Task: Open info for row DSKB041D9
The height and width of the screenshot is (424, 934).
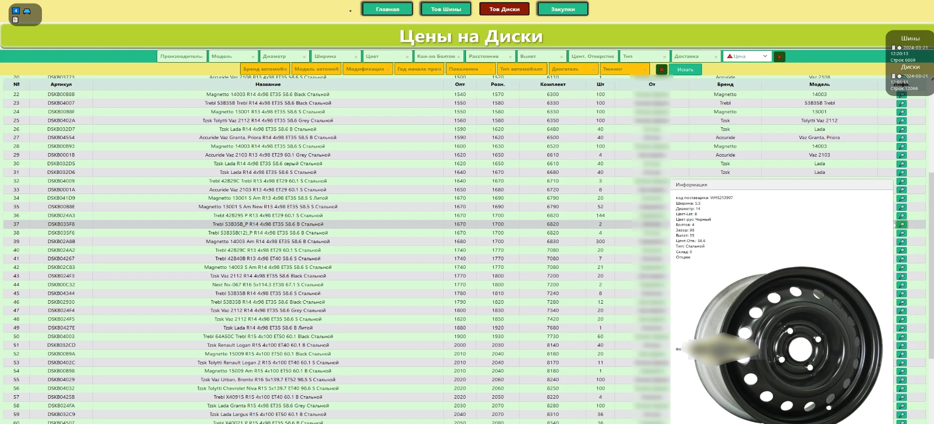Action: tap(901, 199)
